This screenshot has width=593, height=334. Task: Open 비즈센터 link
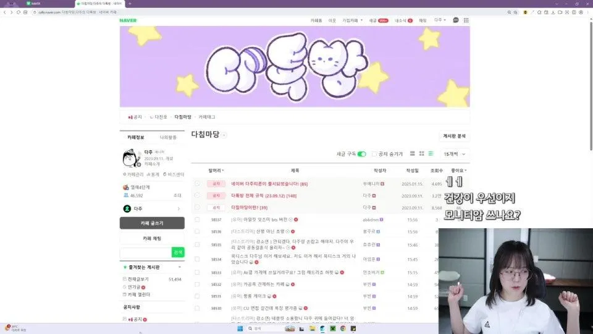pyautogui.click(x=174, y=174)
